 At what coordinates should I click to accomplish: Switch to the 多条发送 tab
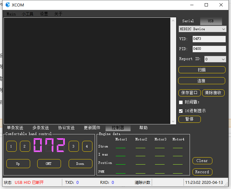41,128
